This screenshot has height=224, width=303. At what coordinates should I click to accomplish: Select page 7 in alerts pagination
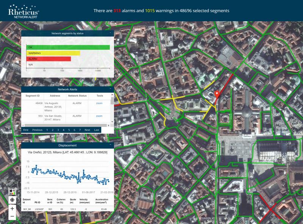80,130
